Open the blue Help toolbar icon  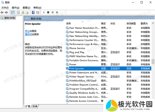click(x=33, y=12)
